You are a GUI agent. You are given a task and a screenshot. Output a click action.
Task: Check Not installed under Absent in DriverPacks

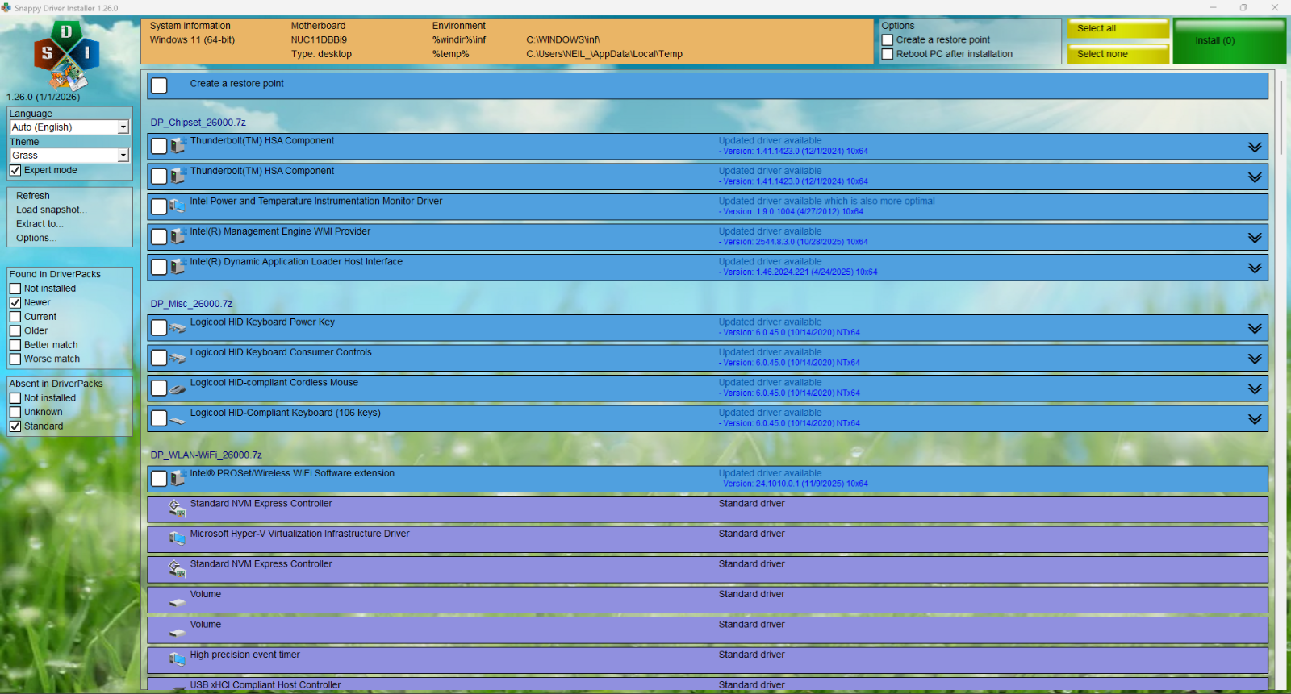pos(15,398)
